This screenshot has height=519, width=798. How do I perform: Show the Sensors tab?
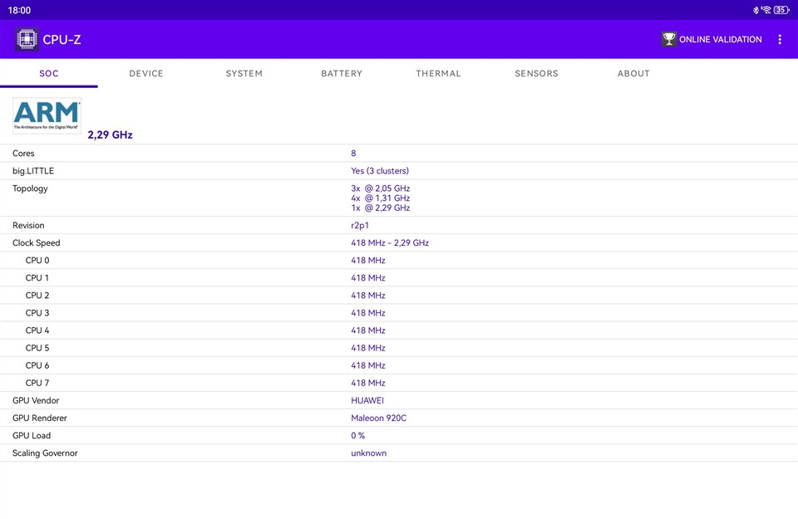pyautogui.click(x=536, y=73)
